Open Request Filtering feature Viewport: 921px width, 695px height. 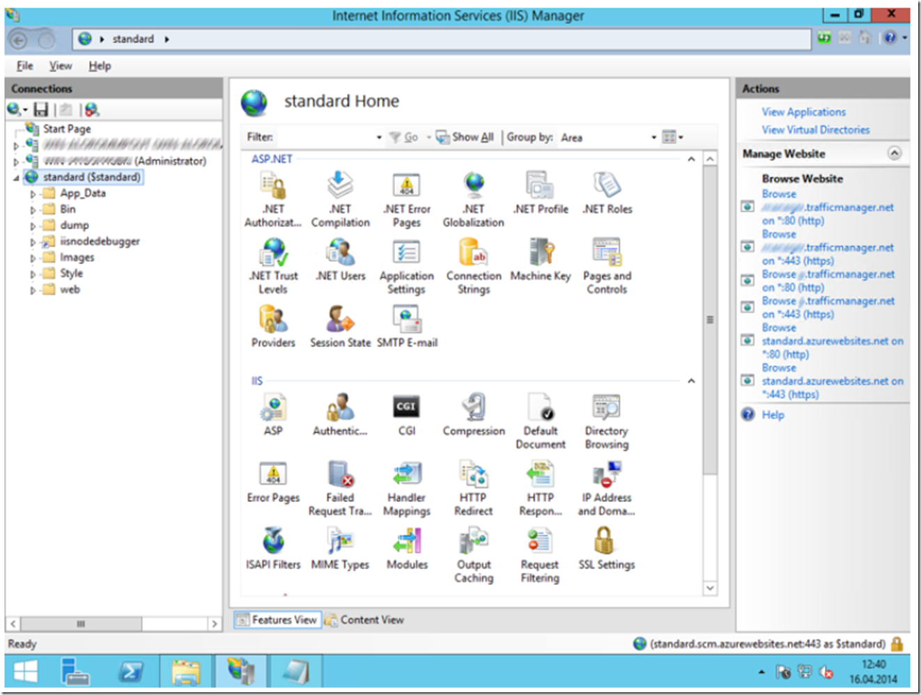540,555
